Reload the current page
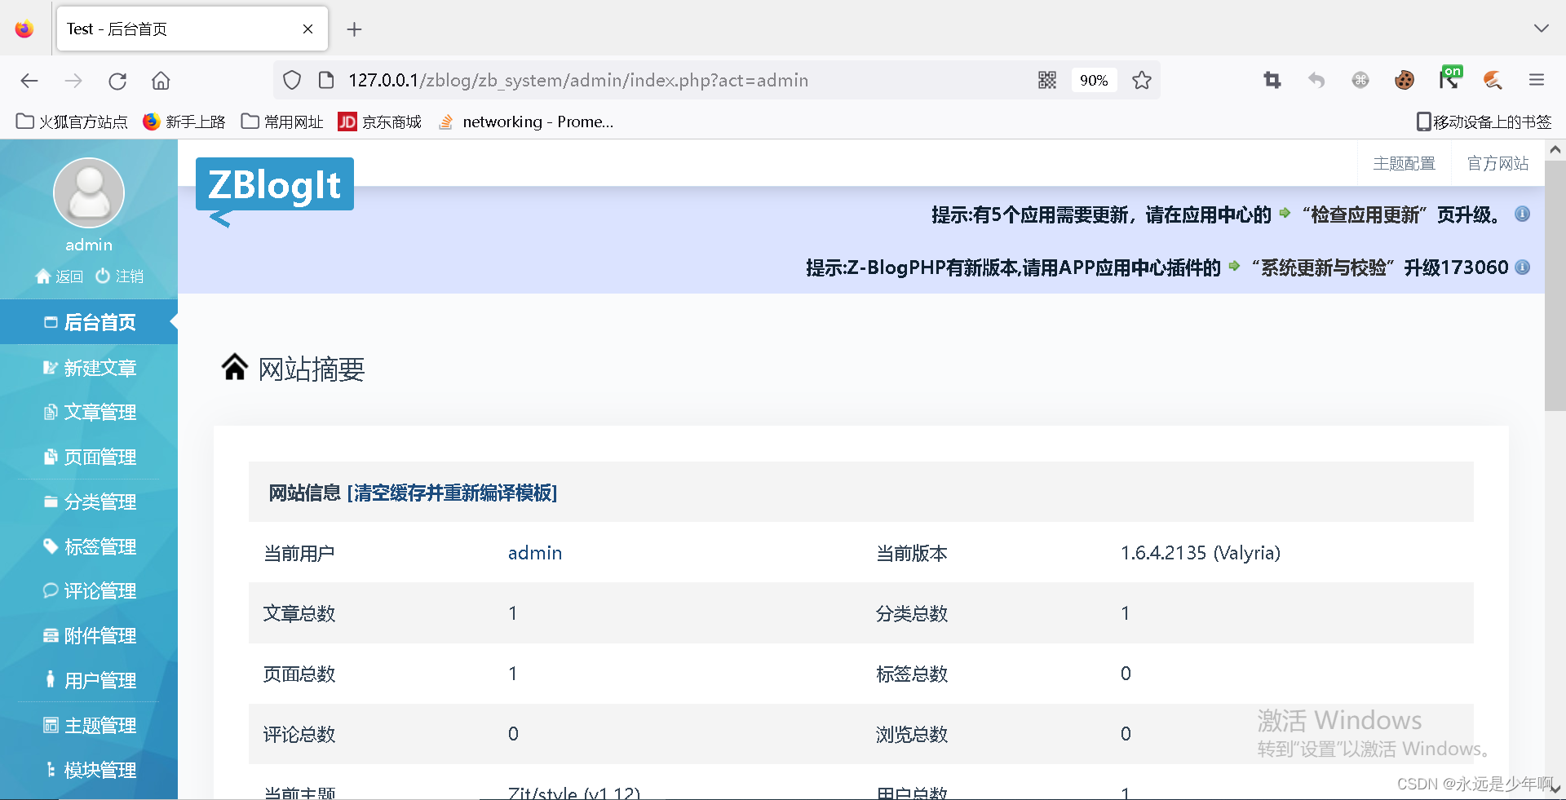The height and width of the screenshot is (800, 1566). (117, 80)
